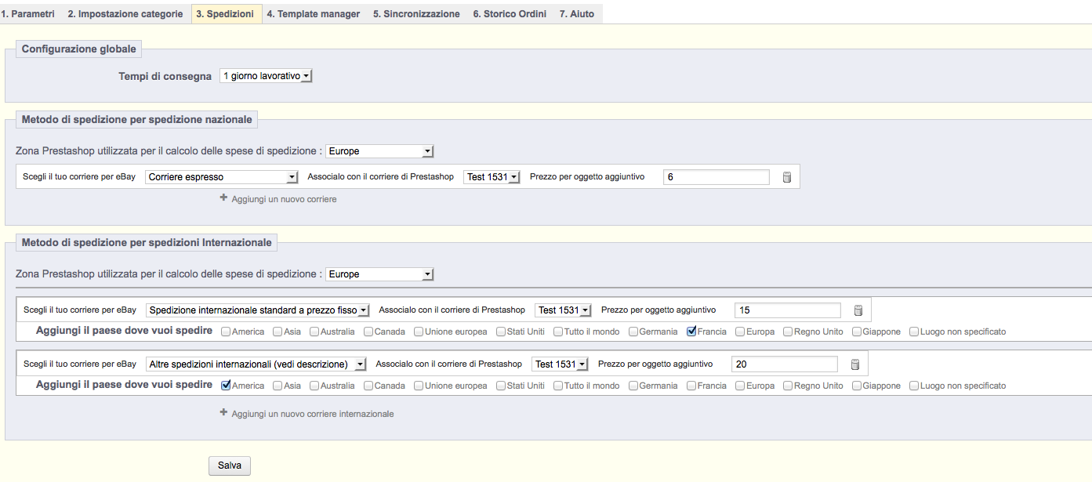
Task: Enable Germania for the first international carrier
Action: pyautogui.click(x=633, y=332)
